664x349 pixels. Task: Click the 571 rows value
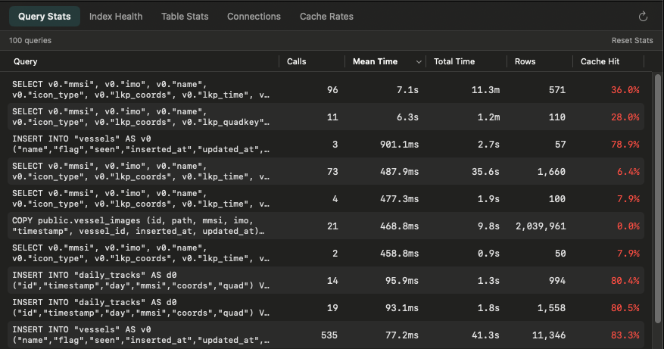click(x=557, y=90)
